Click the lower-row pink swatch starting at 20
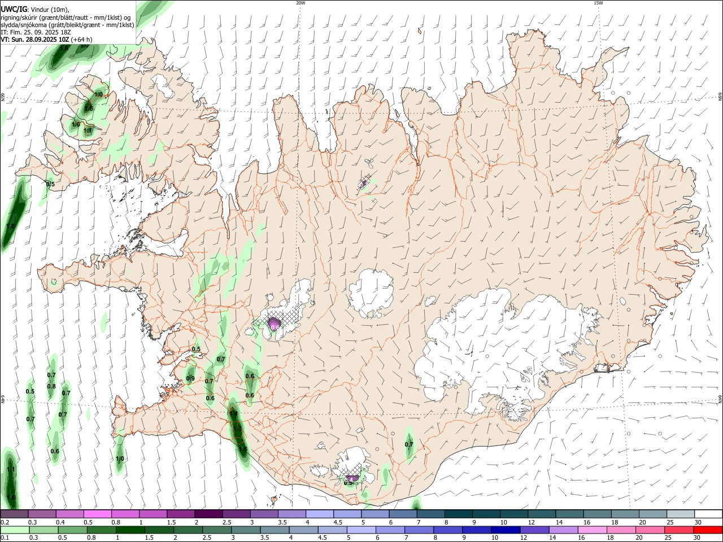Screen dimensions: 723x542 pyautogui.click(x=650, y=530)
